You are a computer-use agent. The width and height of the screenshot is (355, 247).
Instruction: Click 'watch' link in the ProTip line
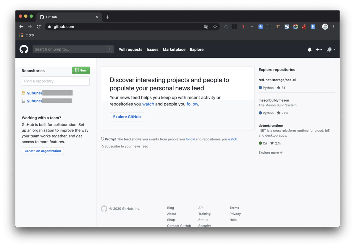click(x=233, y=139)
